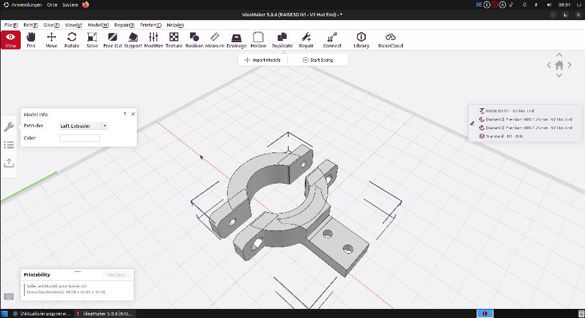Select the RAISE3D N1 printer entry

click(x=507, y=111)
